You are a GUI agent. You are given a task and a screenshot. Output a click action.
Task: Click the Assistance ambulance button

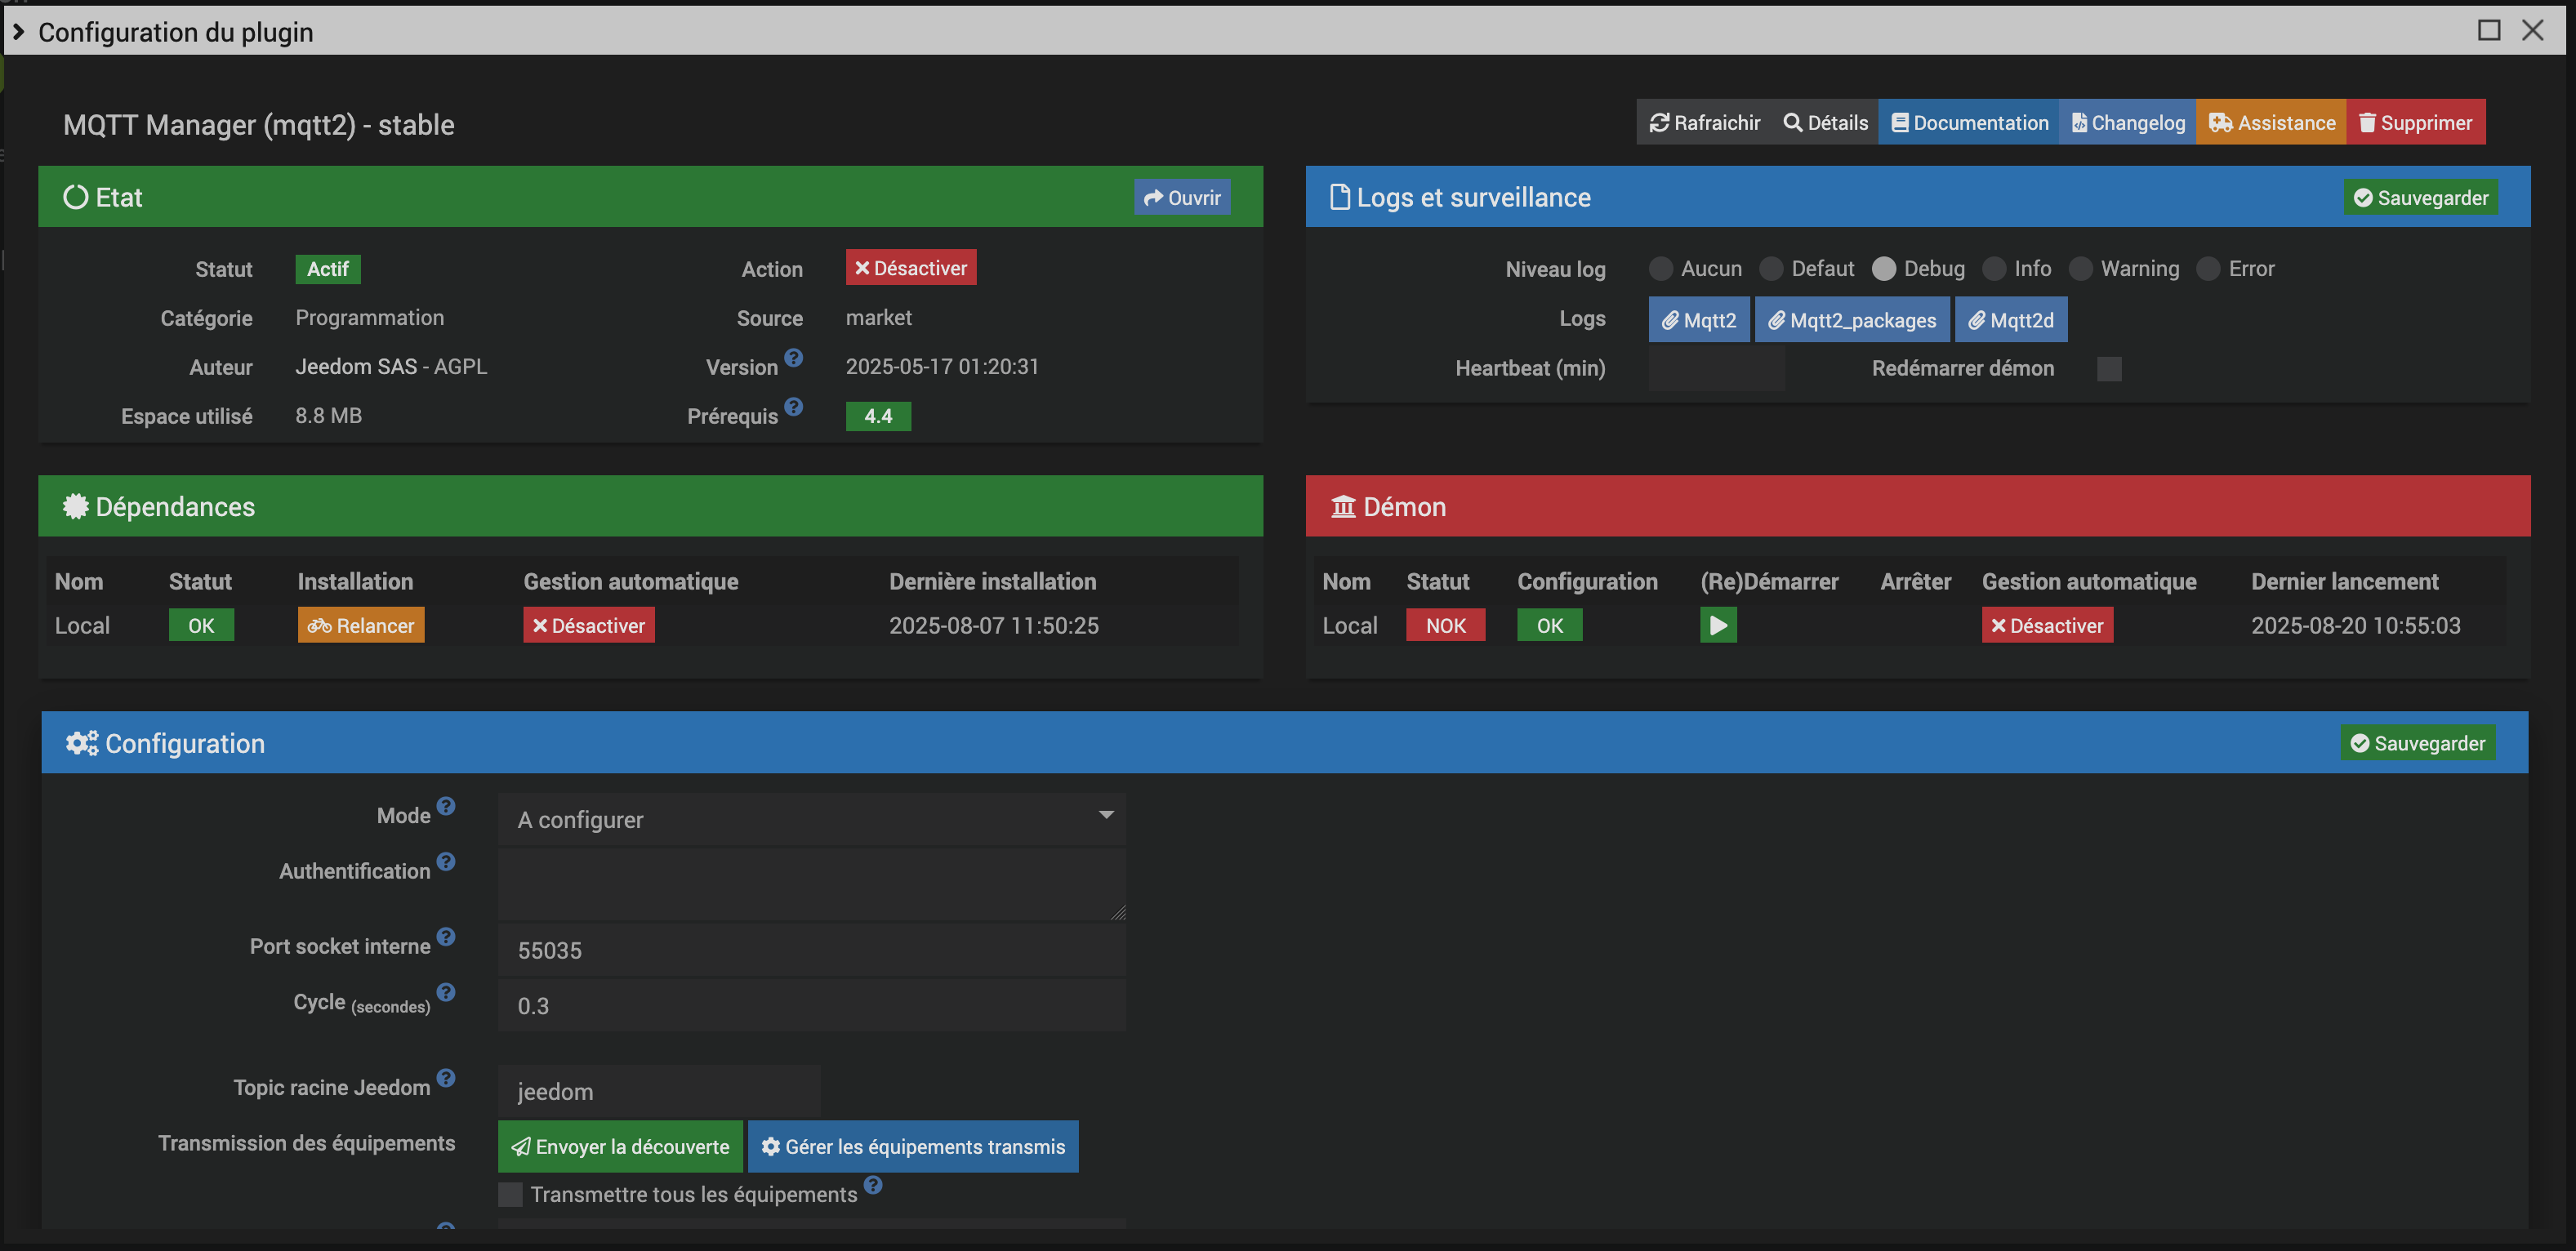pyautogui.click(x=2271, y=123)
